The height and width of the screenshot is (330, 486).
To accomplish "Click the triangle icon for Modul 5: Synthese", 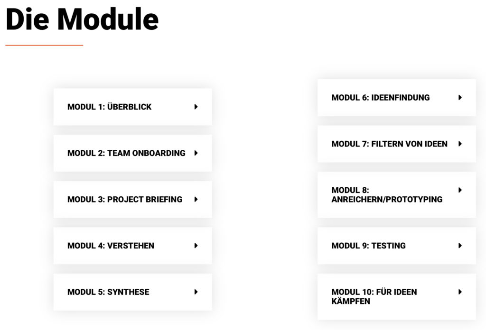I will tap(196, 292).
